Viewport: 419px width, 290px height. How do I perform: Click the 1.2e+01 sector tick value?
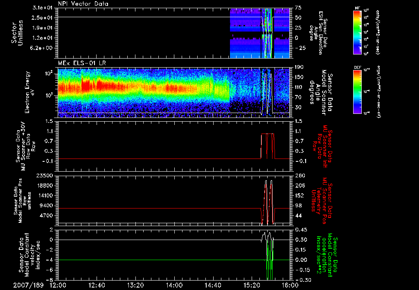coord(43,38)
